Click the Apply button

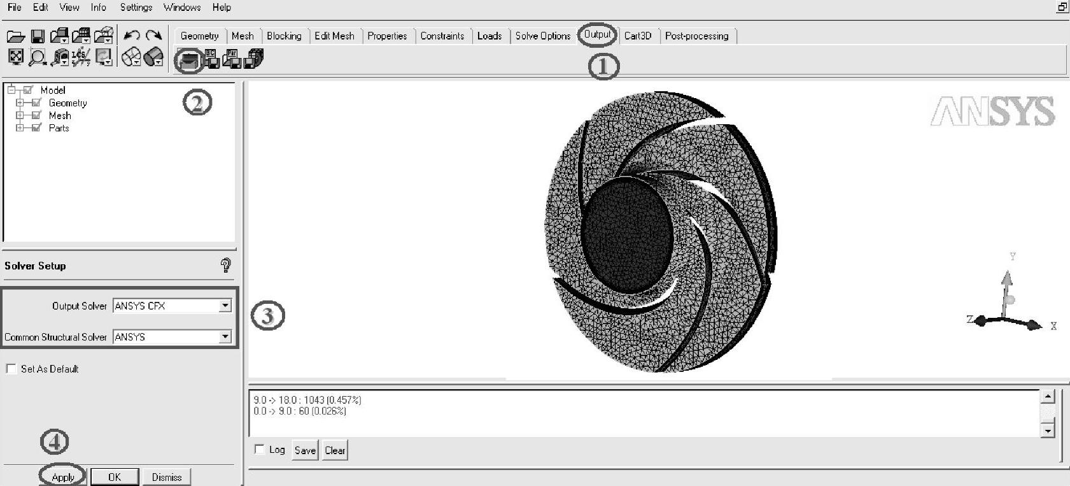pyautogui.click(x=63, y=476)
